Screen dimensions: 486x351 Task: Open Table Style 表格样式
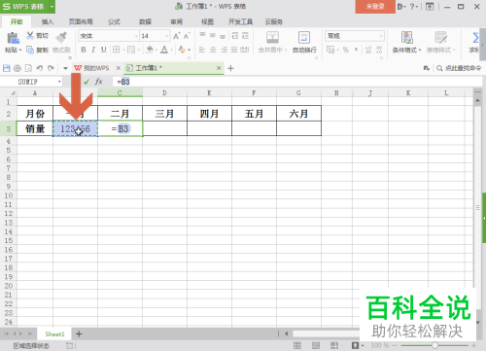tap(441, 42)
